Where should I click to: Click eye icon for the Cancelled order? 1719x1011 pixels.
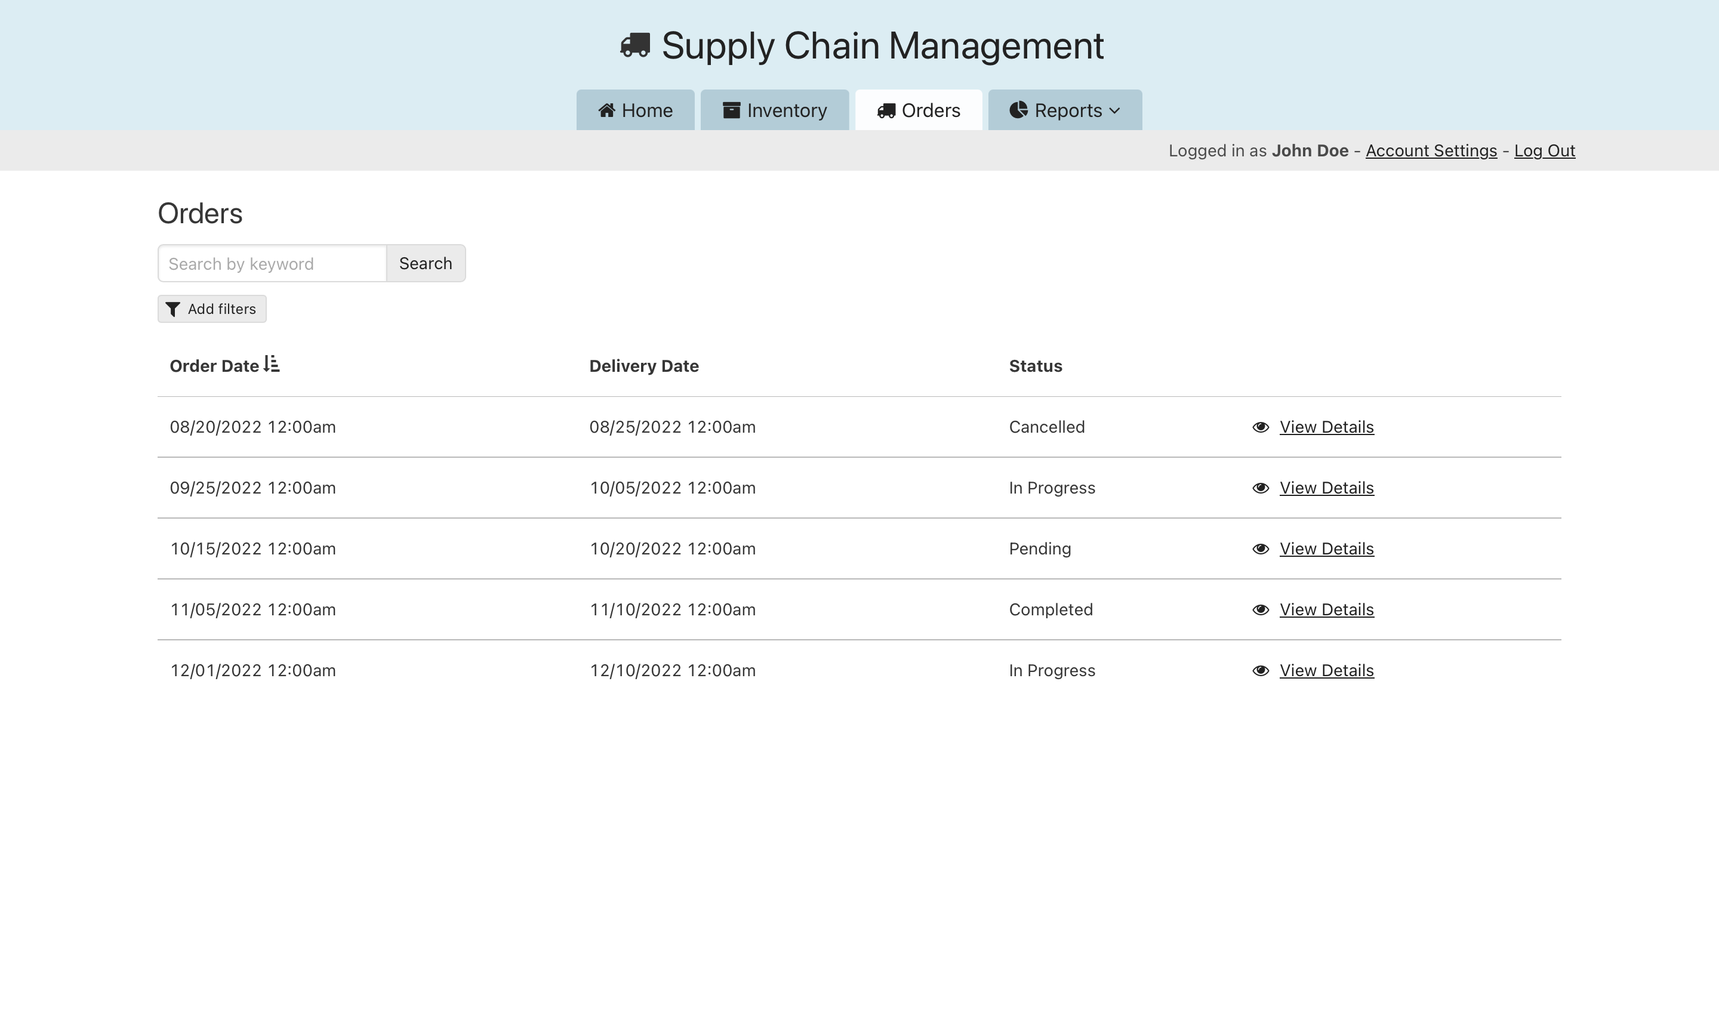[x=1260, y=427]
